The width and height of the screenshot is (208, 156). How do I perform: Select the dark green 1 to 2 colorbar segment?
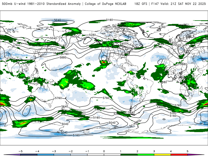point(129,155)
